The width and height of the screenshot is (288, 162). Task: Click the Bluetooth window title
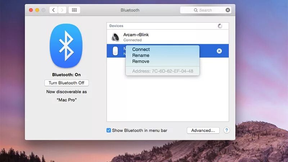(130, 10)
